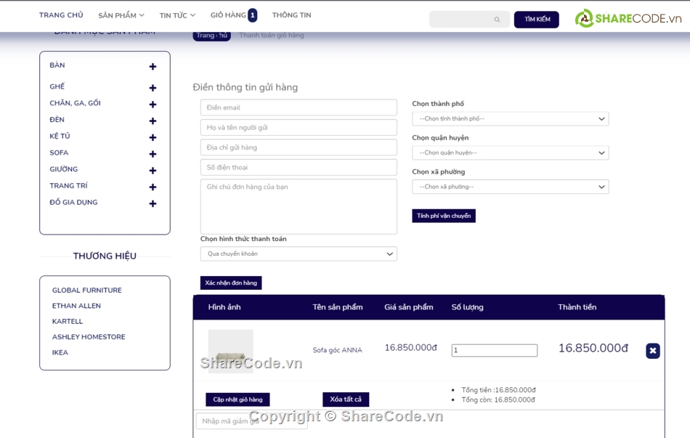Click the TÌM KIẾM button

point(537,19)
